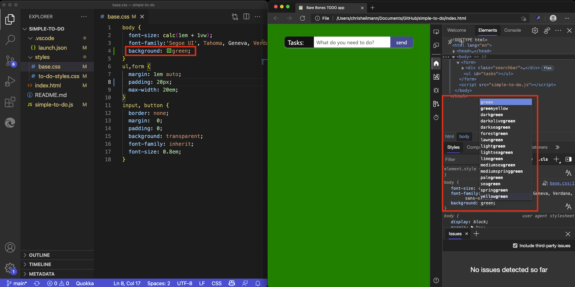575x287 pixels.
Task: Open the Network icon in DevTools sidebar
Action: coord(436,104)
